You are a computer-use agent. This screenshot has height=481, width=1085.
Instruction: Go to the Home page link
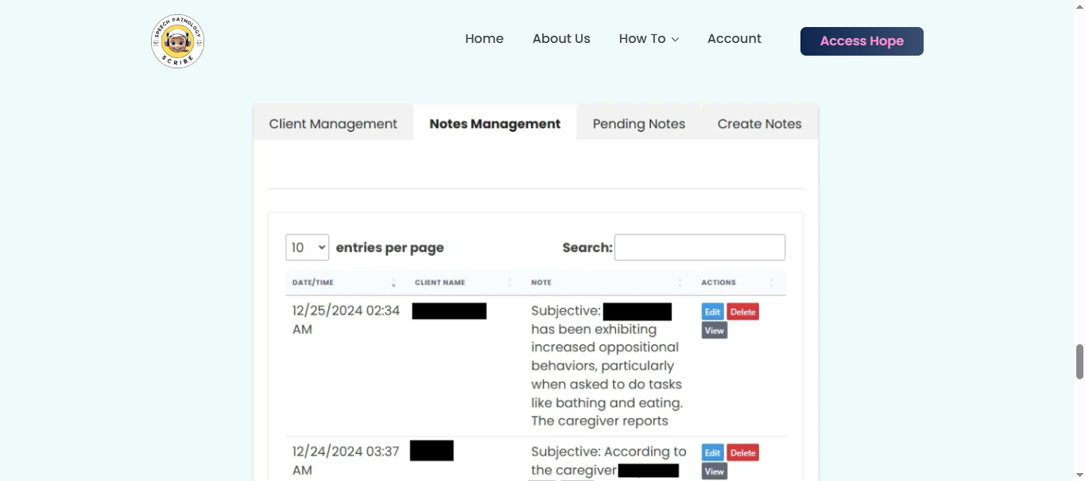(x=484, y=39)
